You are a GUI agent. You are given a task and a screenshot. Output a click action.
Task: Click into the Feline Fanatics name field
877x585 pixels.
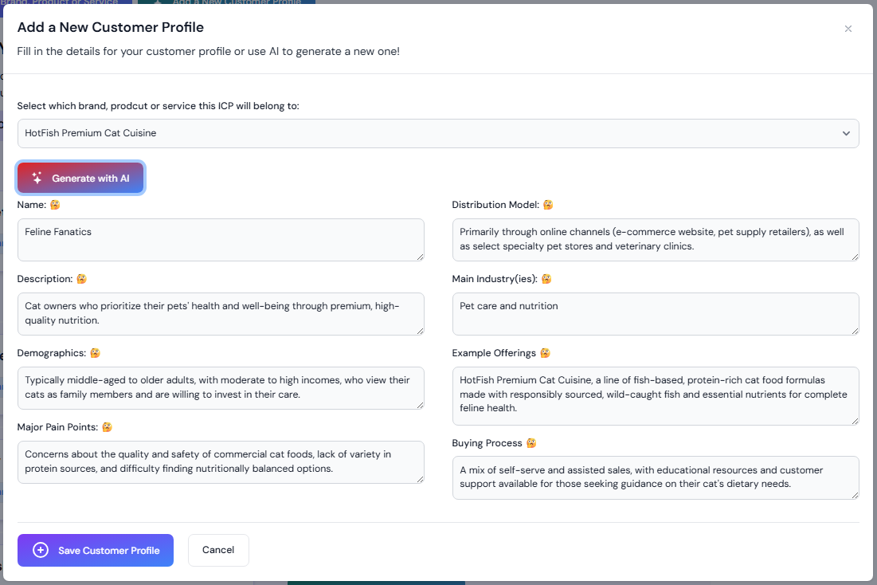(221, 239)
